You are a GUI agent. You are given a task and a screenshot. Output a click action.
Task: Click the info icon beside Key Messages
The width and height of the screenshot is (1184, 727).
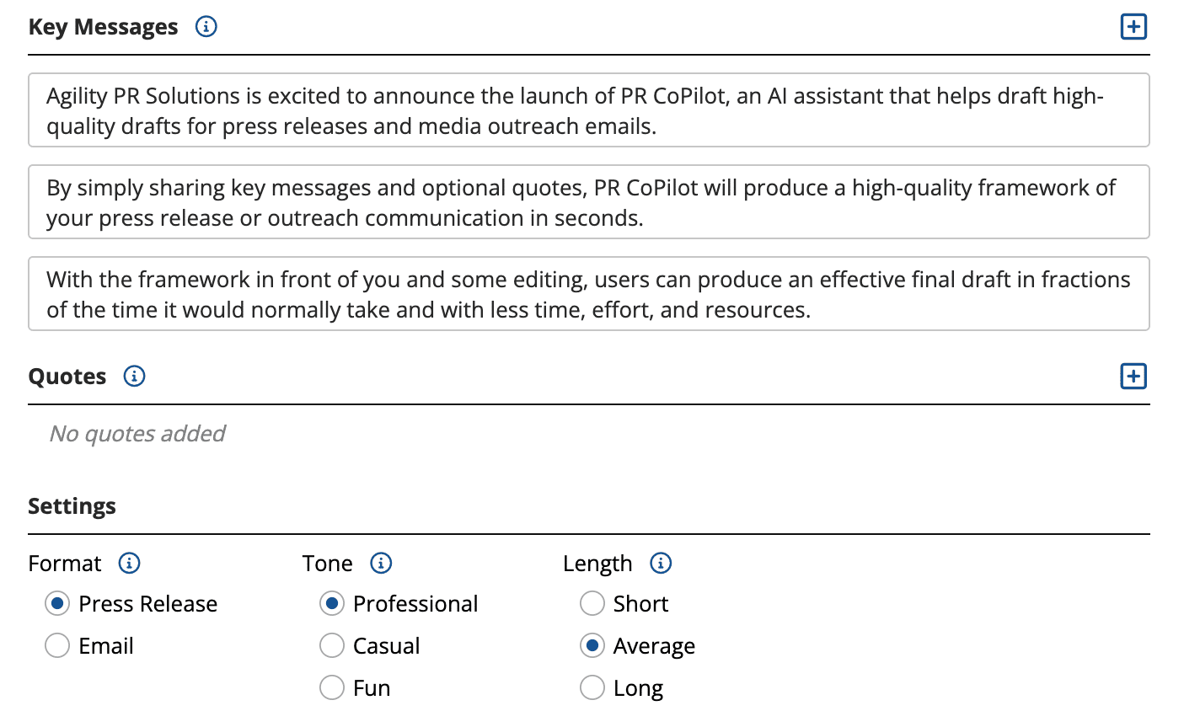206,27
